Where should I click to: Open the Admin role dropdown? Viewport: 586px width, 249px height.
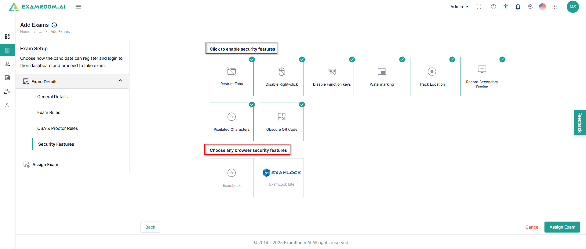click(459, 7)
